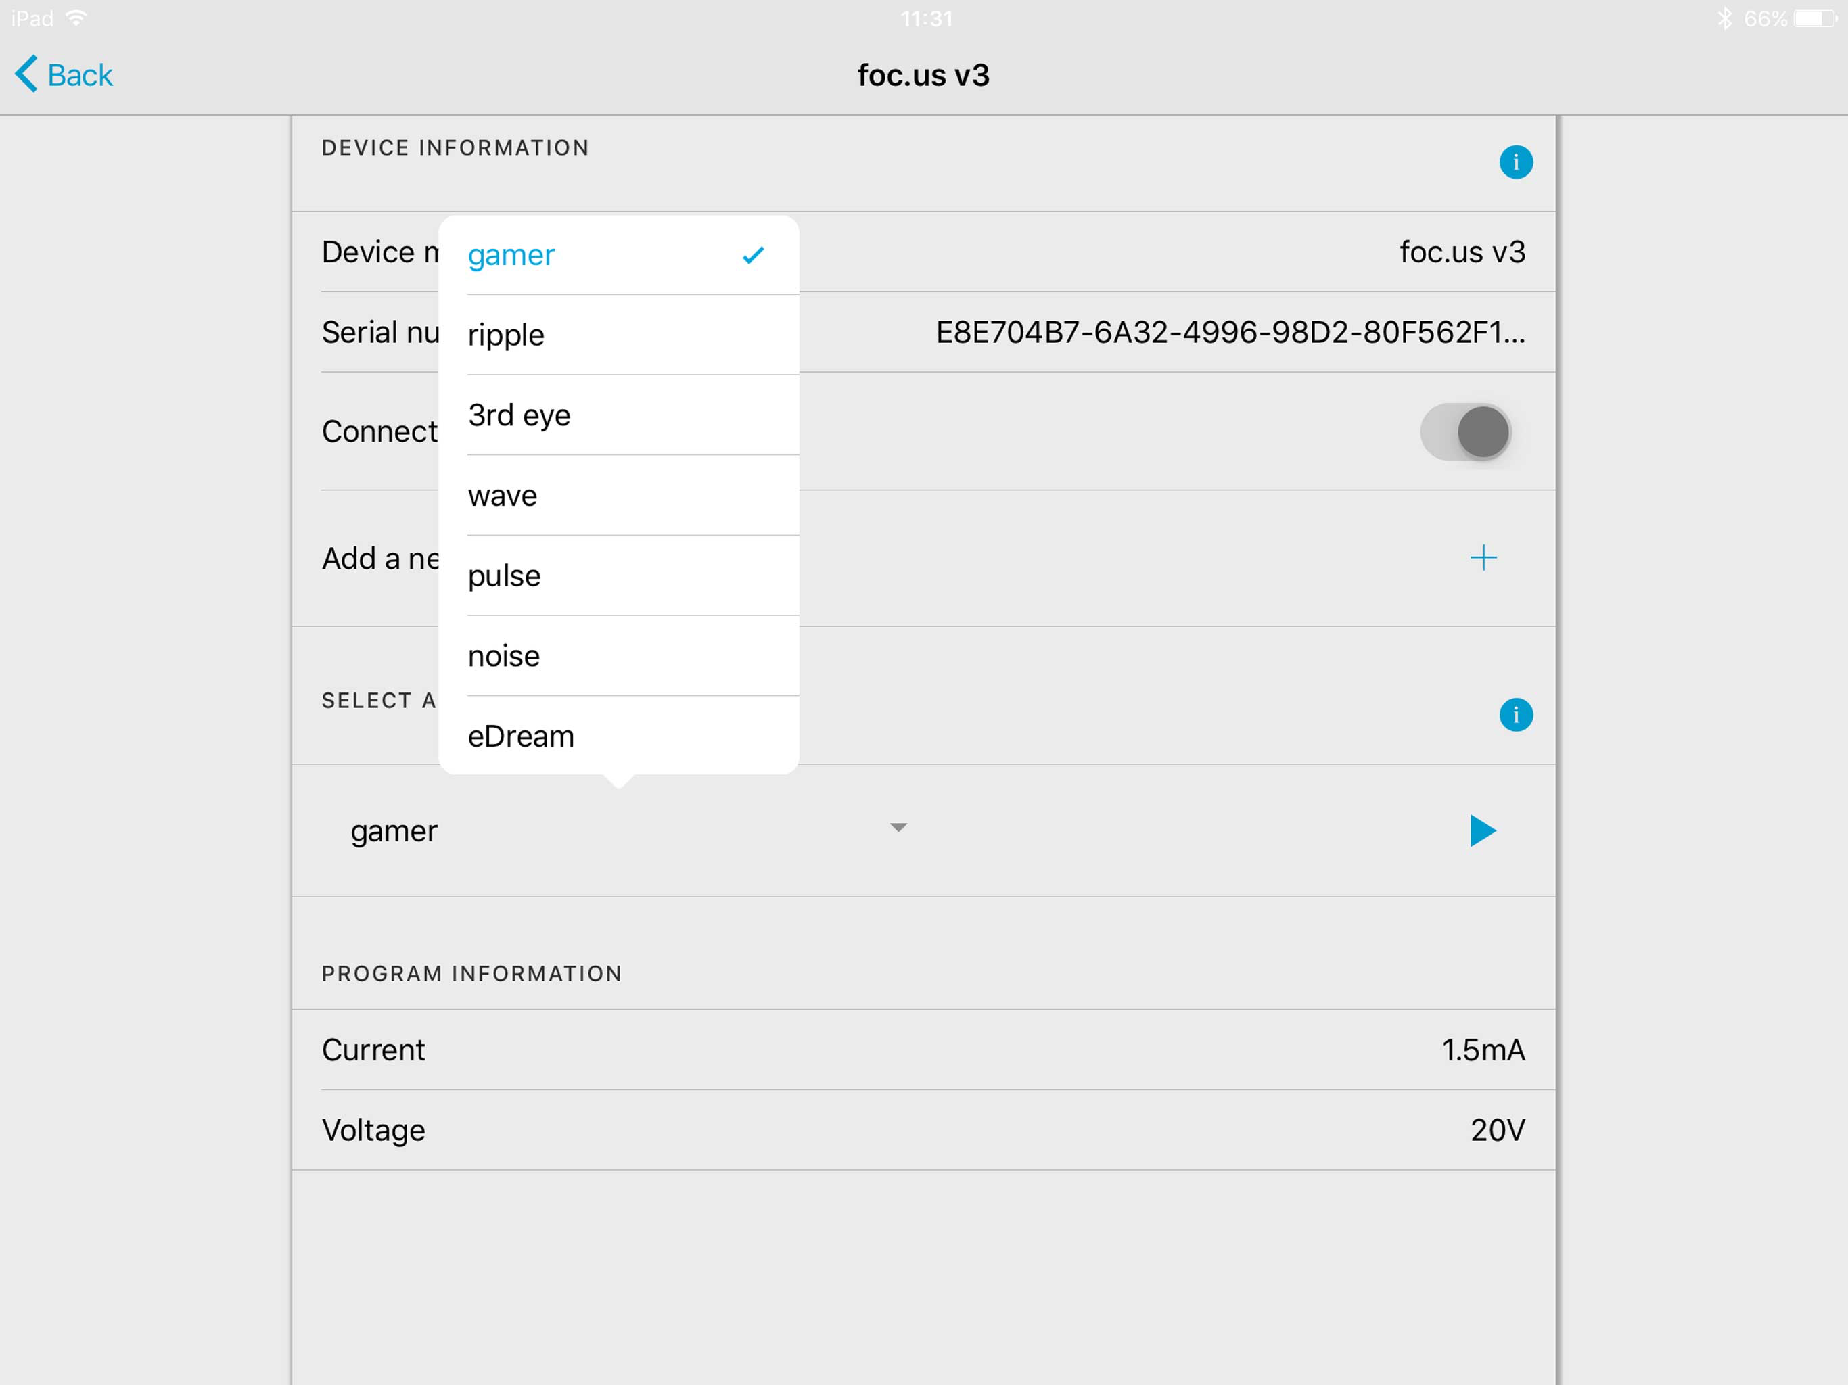Select noise from the program list
This screenshot has width=1848, height=1385.
point(619,656)
